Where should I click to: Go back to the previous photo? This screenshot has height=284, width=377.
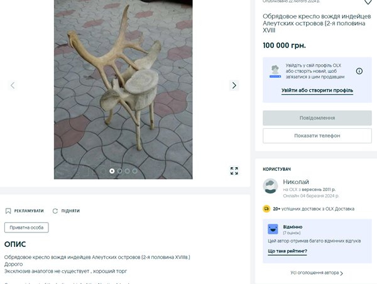(13, 85)
